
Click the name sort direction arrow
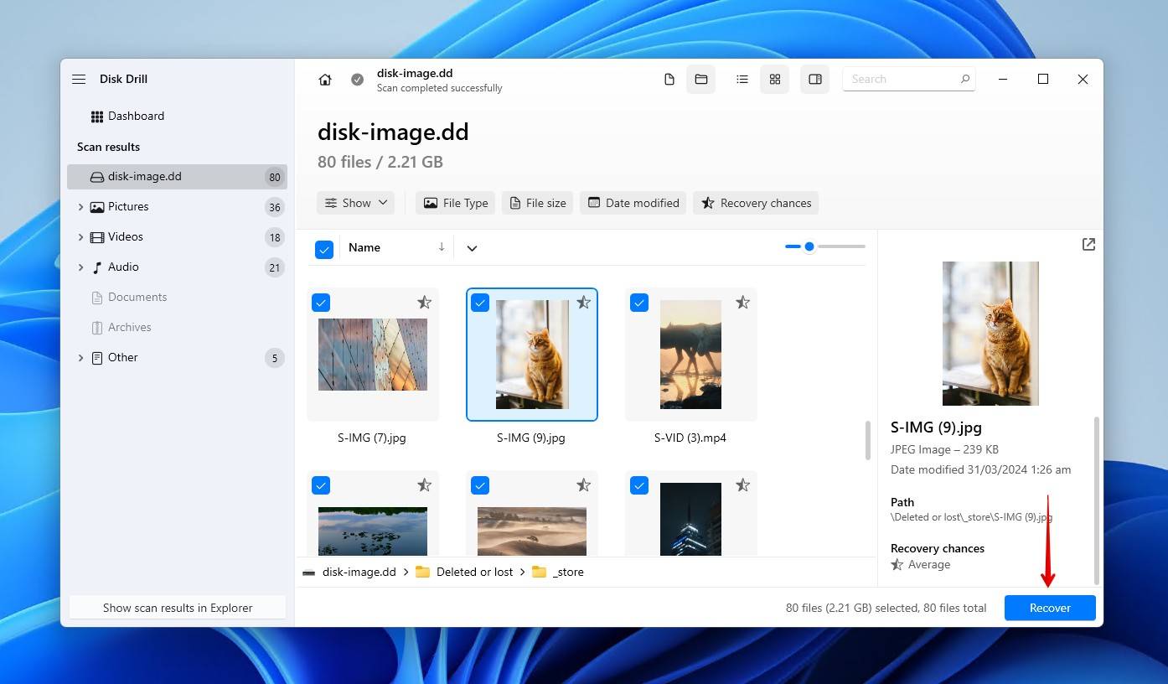[x=442, y=247]
